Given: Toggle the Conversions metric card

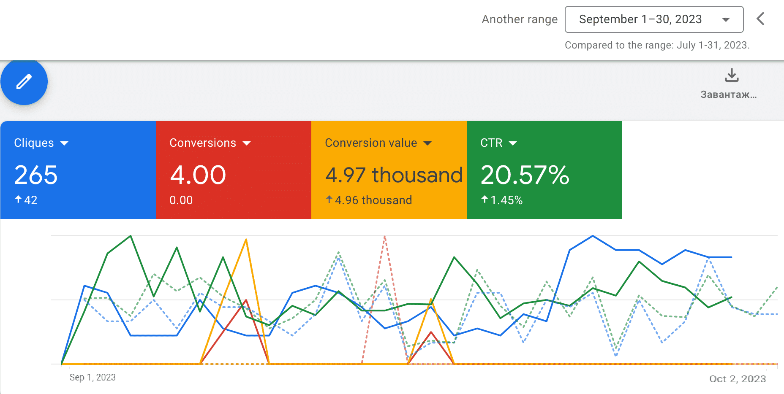Looking at the screenshot, I should click(234, 170).
